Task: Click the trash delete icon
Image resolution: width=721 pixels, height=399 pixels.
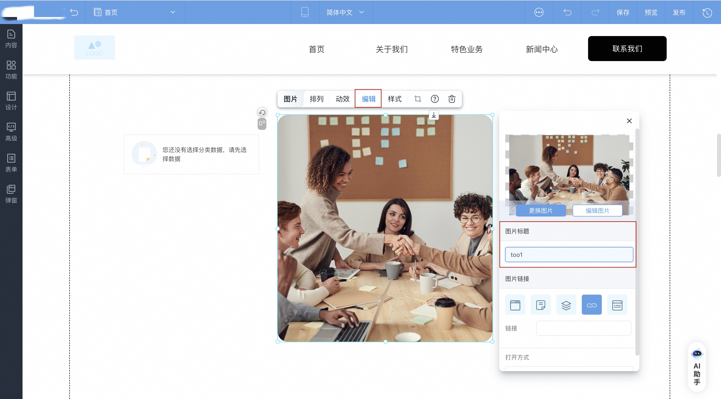Action: click(x=452, y=99)
